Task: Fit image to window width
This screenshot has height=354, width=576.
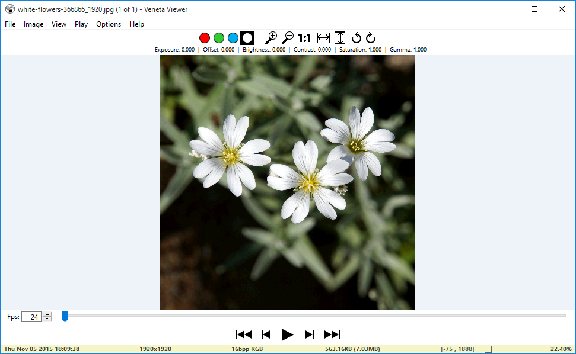Action: [x=323, y=38]
